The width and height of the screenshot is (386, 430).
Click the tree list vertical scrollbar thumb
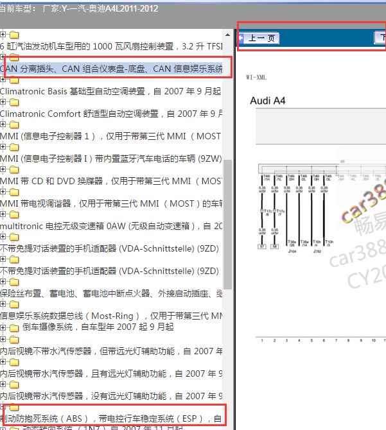[228, 224]
